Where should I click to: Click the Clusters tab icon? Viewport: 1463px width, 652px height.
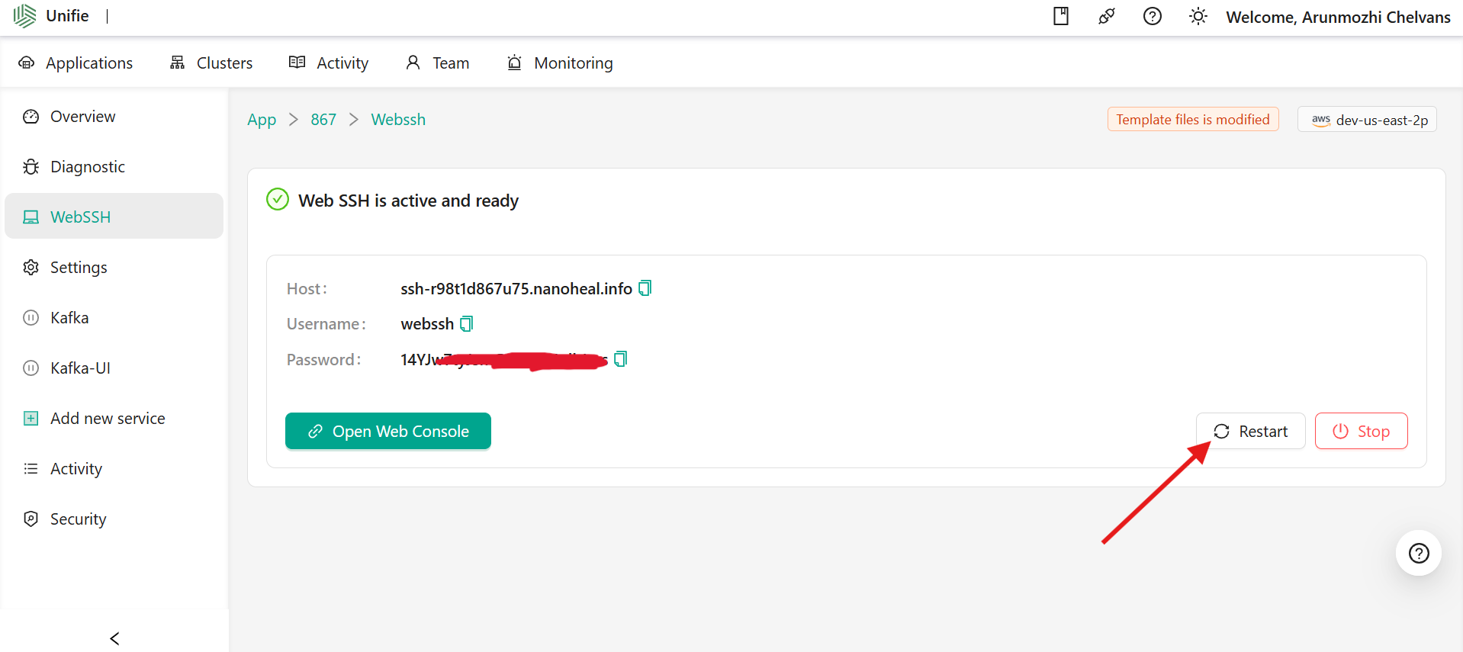point(178,63)
